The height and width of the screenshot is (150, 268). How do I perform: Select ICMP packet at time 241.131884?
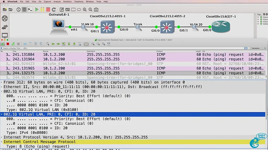tap(133, 55)
